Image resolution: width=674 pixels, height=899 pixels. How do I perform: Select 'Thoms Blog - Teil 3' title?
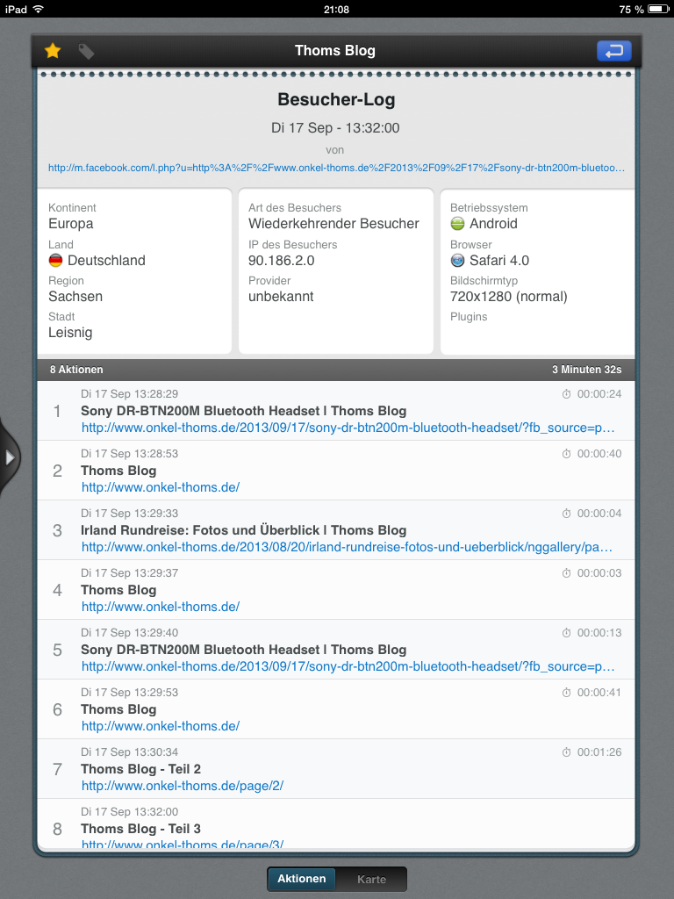[141, 829]
